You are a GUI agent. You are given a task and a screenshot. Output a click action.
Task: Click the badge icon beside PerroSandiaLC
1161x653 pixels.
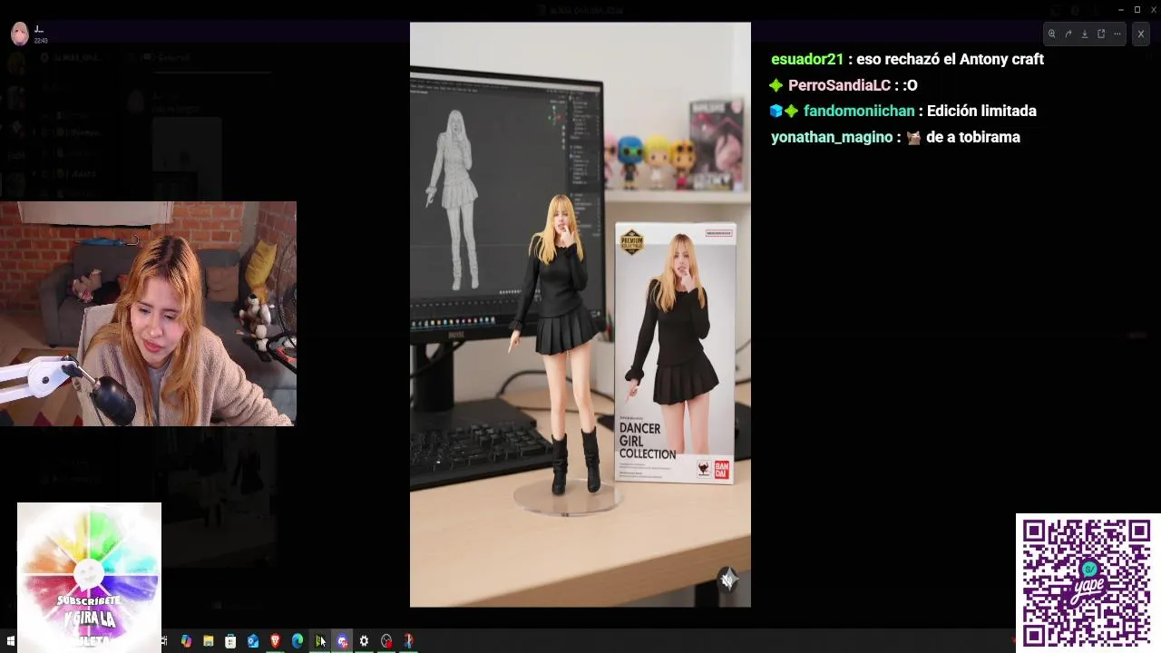[x=776, y=85]
